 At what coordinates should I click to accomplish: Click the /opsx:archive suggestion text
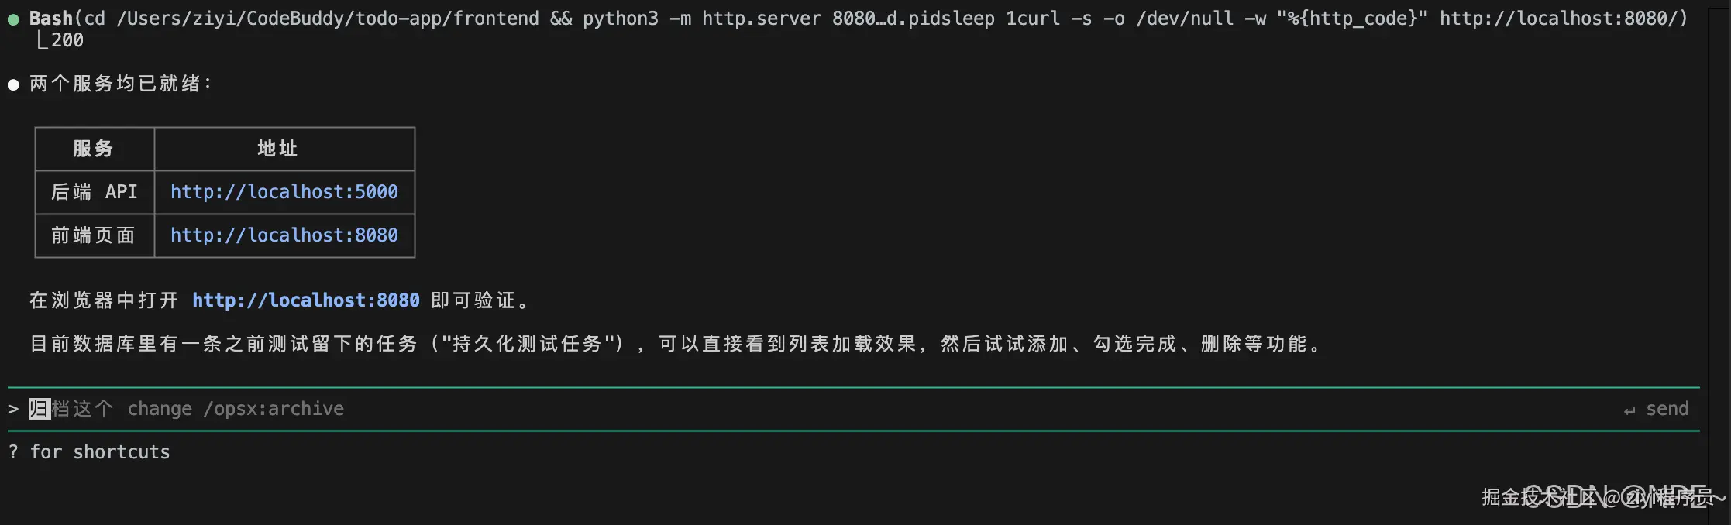pyautogui.click(x=274, y=409)
